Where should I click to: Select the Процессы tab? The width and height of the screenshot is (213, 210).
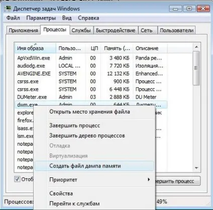[x=55, y=30]
